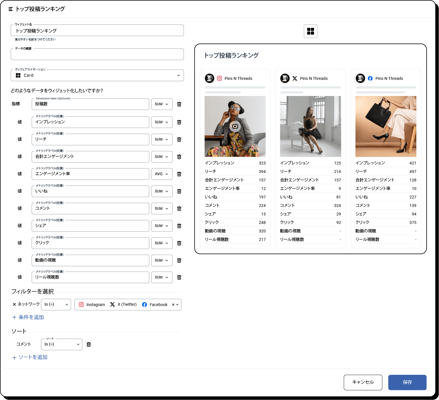Remove the コメント sort rule with trash icon

click(x=89, y=345)
